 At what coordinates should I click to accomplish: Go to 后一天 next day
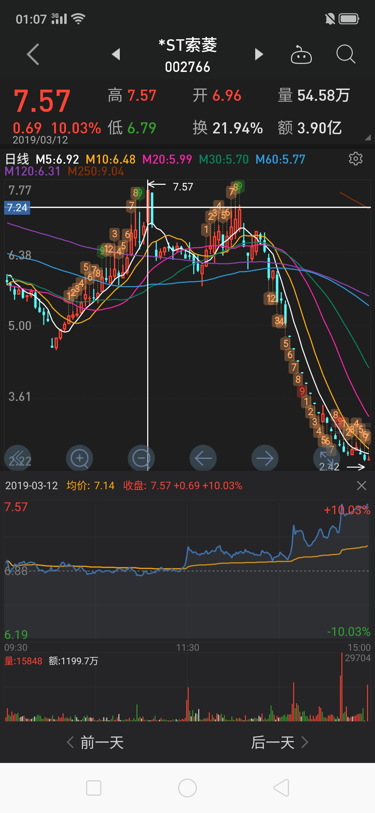280,742
